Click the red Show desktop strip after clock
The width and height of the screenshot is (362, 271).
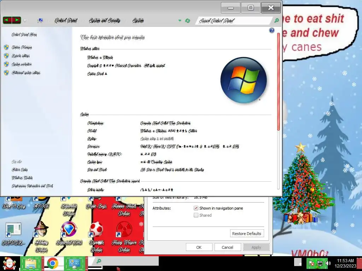(x=360, y=264)
